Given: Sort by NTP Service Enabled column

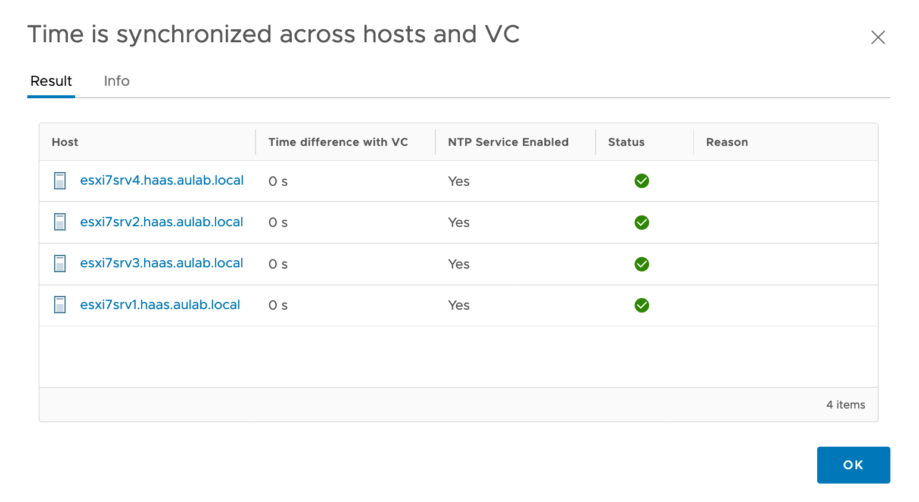Looking at the screenshot, I should click(508, 142).
